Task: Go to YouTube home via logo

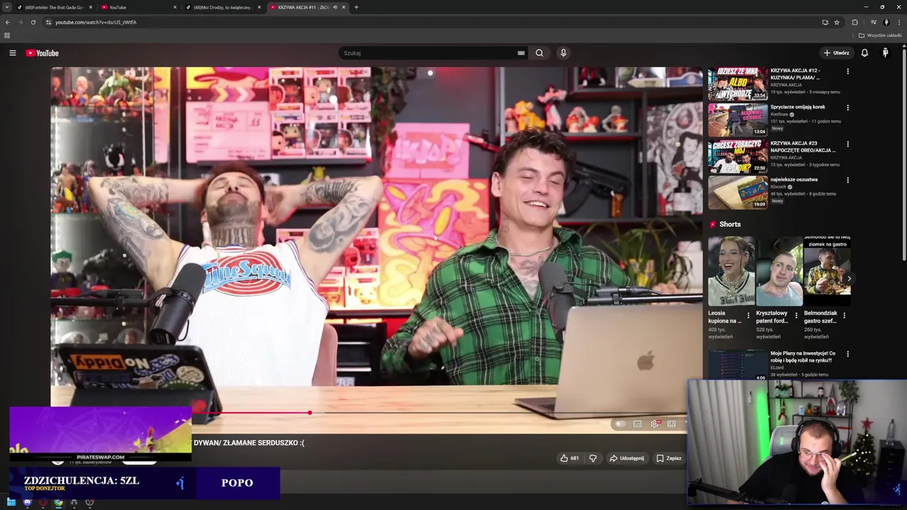Action: 43,53
